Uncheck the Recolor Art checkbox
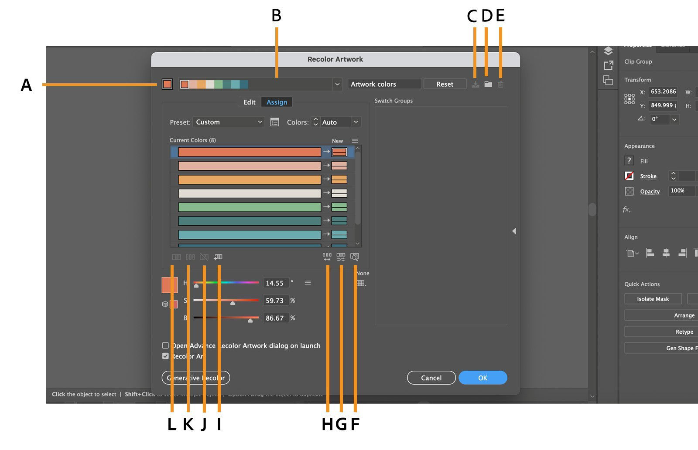 tap(165, 356)
